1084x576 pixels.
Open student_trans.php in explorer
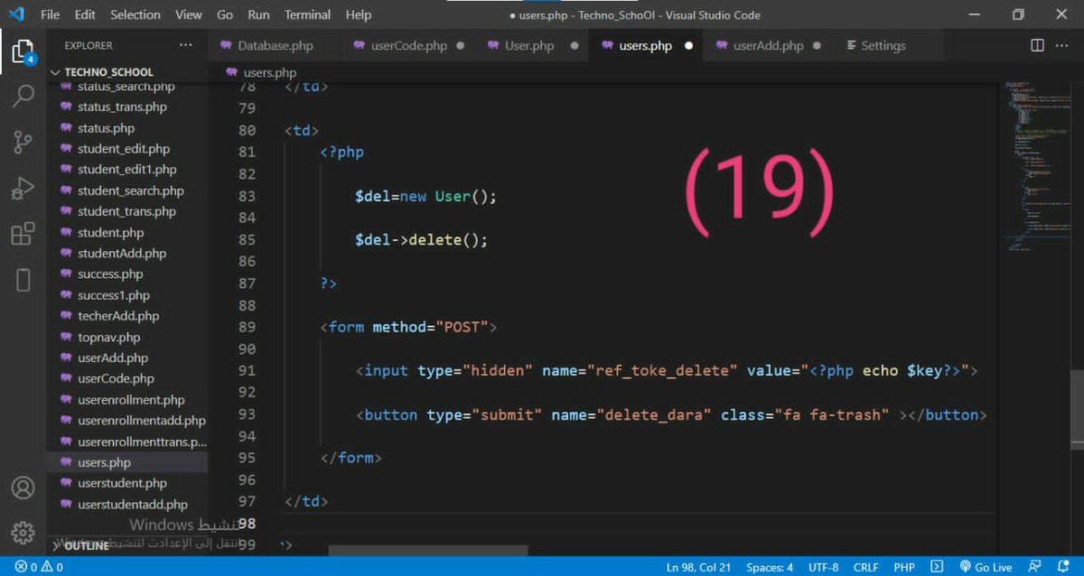[x=126, y=211]
